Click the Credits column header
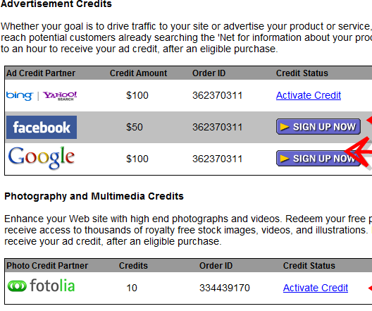The image size is (372, 311). pos(133,266)
